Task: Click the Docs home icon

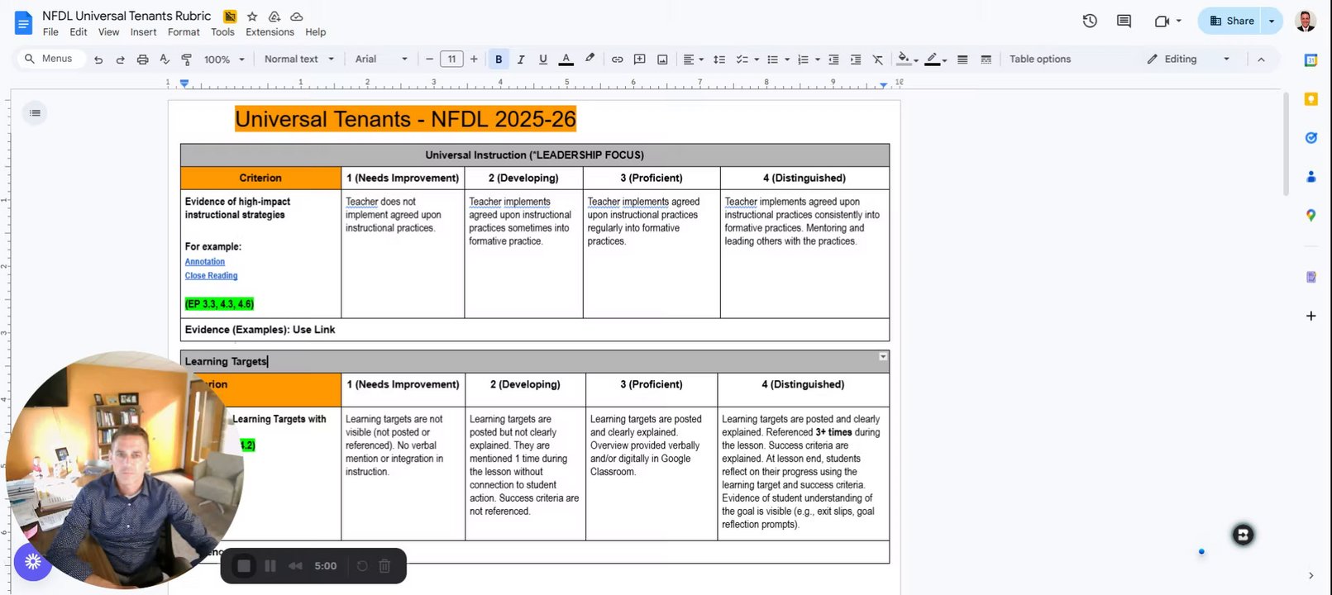Action: pos(23,22)
